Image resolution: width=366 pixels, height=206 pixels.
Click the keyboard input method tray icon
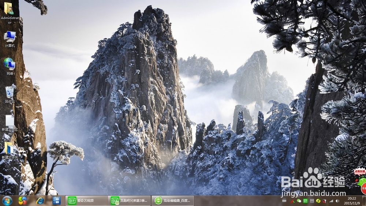[284, 201]
